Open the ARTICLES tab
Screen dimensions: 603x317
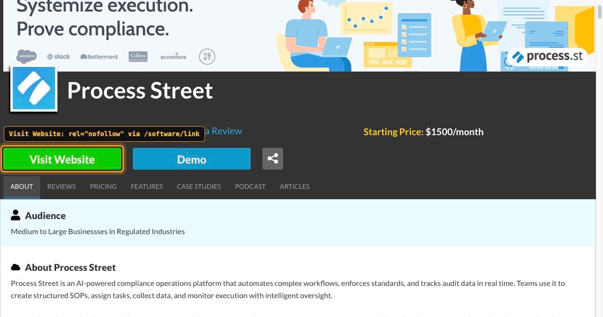pos(294,187)
